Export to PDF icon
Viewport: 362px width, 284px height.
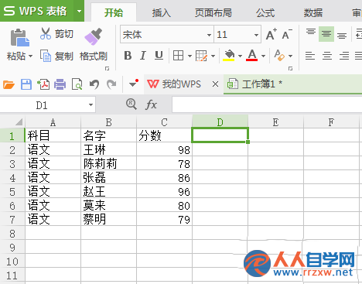tap(43, 84)
